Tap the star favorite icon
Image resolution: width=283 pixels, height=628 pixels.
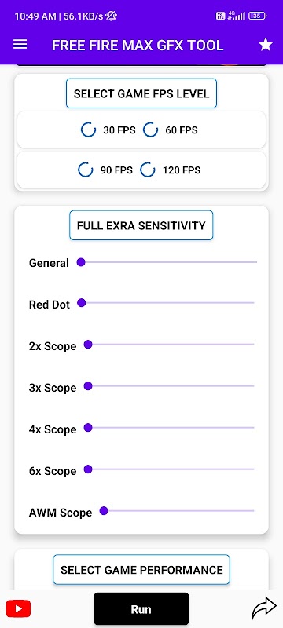[x=266, y=45]
